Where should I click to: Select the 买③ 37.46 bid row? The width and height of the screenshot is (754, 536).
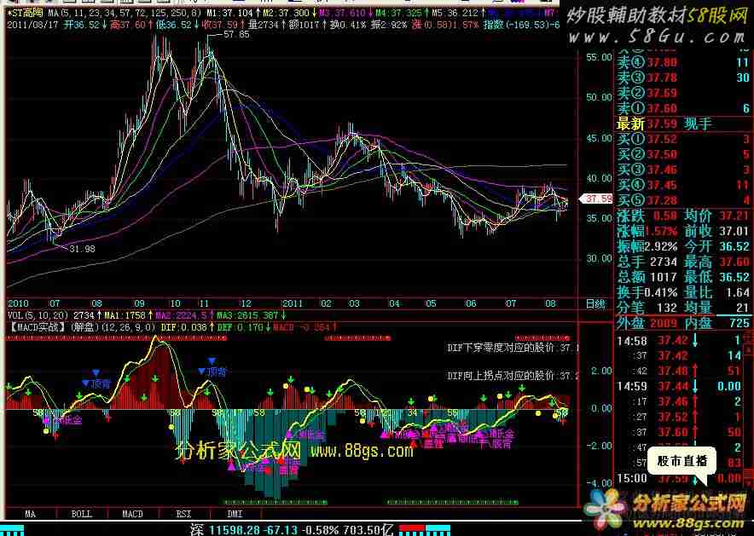(x=683, y=170)
